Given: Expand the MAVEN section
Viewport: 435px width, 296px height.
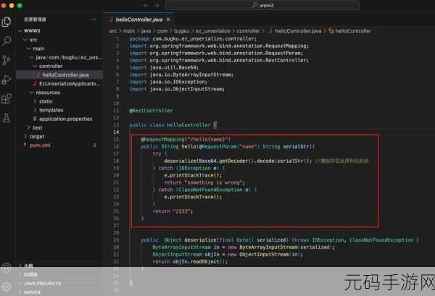Looking at the screenshot, I should pos(32,292).
